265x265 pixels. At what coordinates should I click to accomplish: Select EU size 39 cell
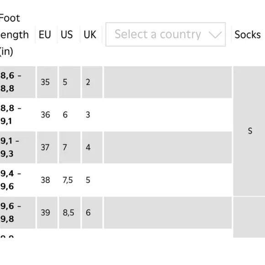(x=47, y=212)
